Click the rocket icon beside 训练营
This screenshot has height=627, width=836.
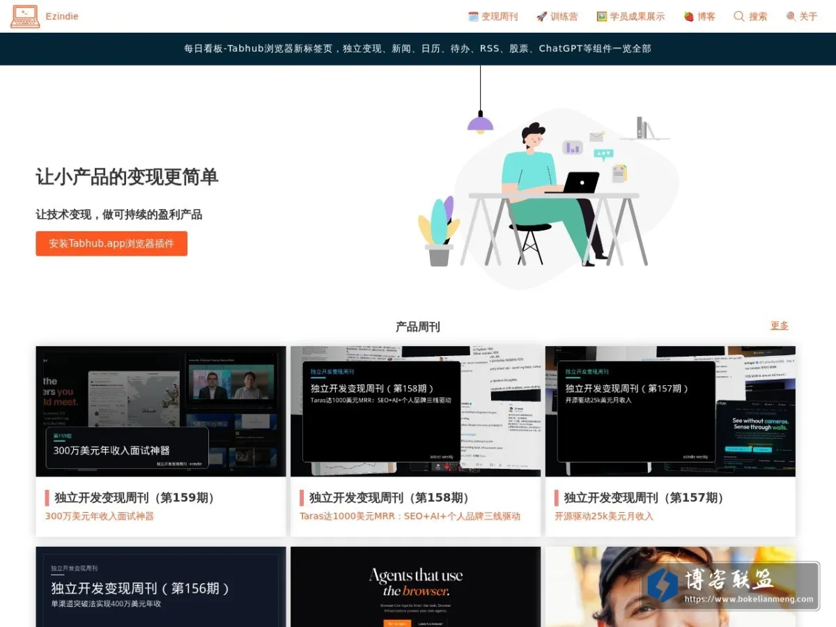pyautogui.click(x=541, y=16)
